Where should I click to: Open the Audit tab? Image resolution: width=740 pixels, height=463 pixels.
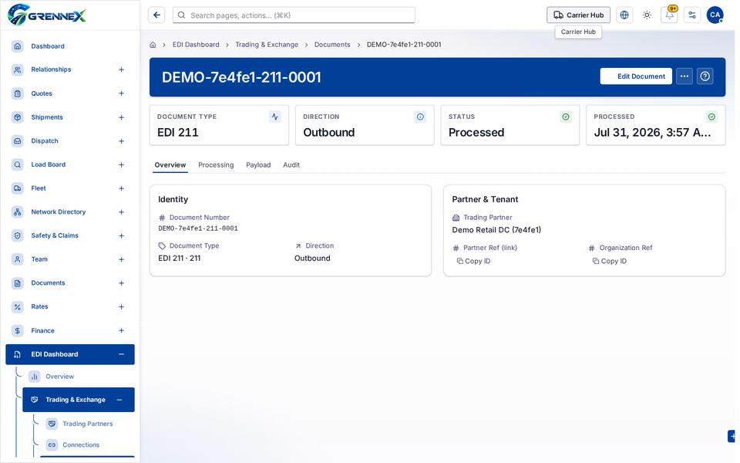291,165
